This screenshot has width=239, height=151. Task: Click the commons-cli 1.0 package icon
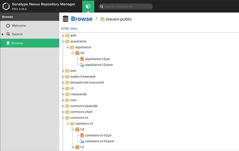tap(77, 130)
